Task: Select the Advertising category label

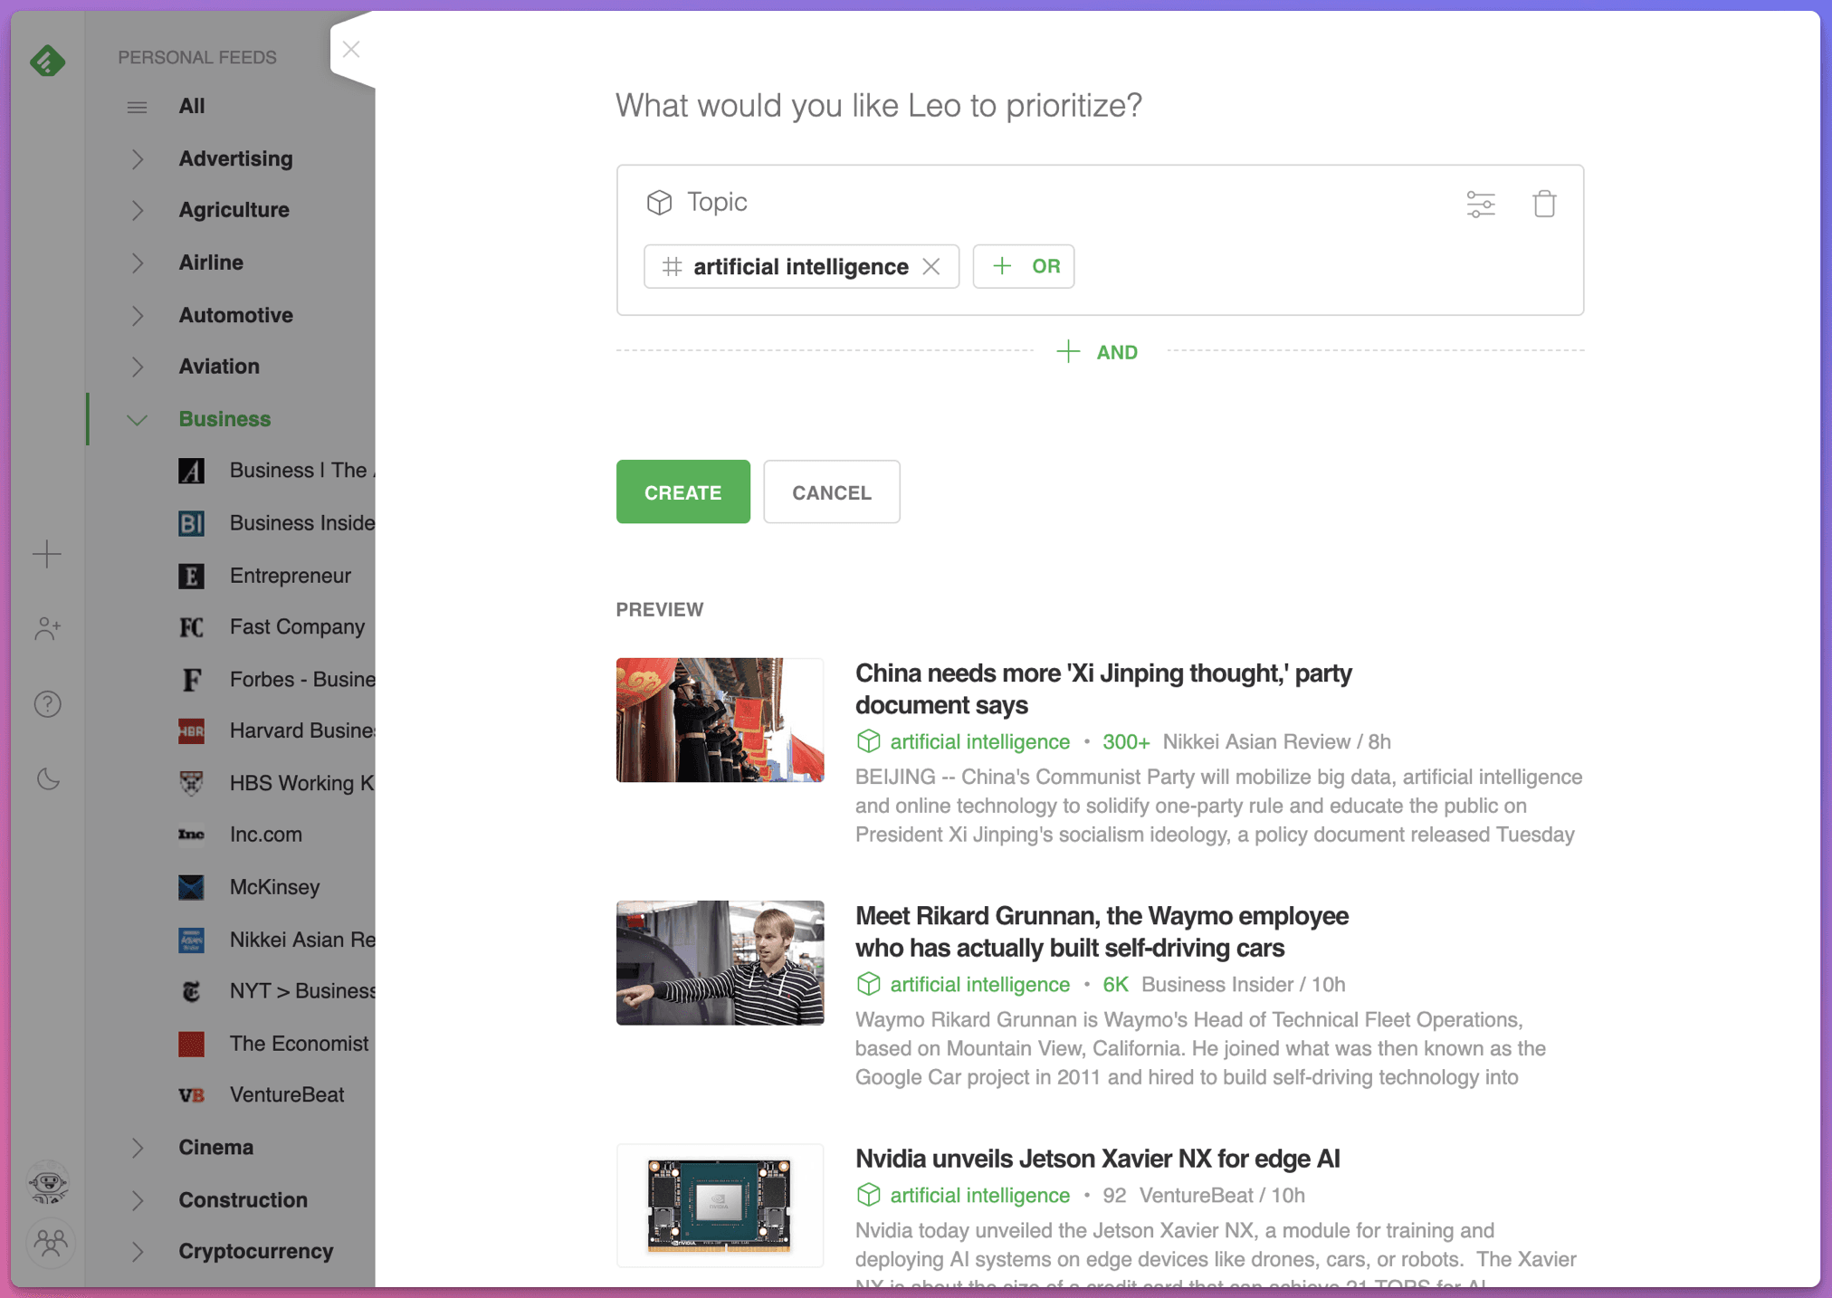Action: pyautogui.click(x=235, y=158)
